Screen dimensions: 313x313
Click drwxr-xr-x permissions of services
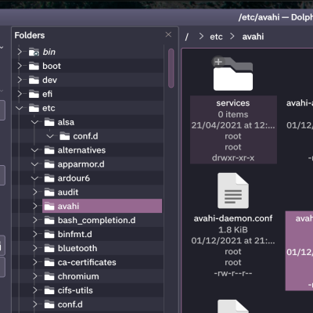tap(233, 158)
